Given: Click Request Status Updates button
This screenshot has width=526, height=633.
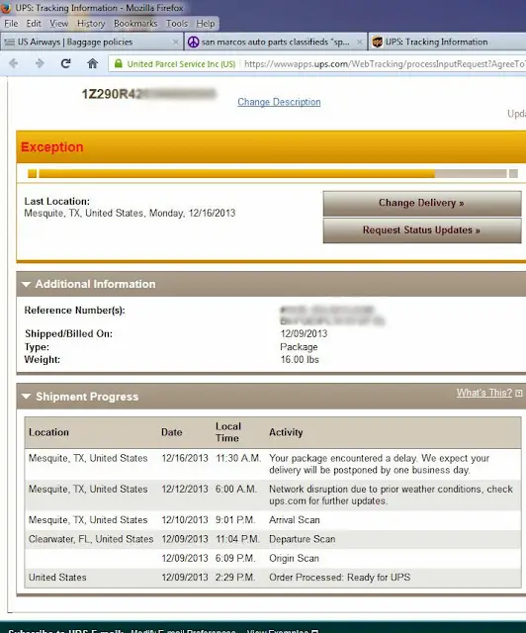Looking at the screenshot, I should tap(422, 230).
